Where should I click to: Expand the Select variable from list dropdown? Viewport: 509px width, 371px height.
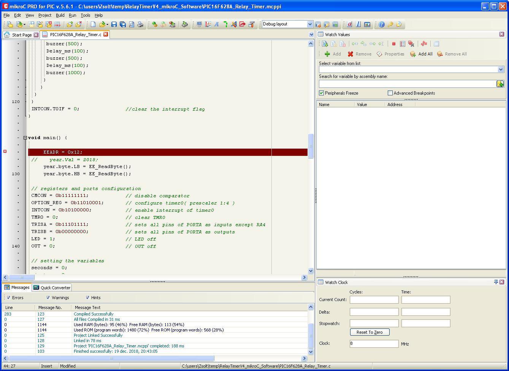click(501, 70)
